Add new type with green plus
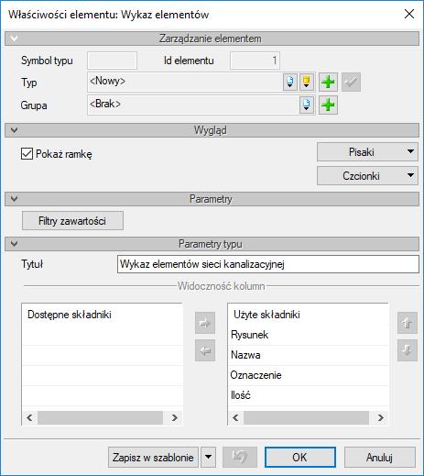The image size is (424, 476). 328,82
